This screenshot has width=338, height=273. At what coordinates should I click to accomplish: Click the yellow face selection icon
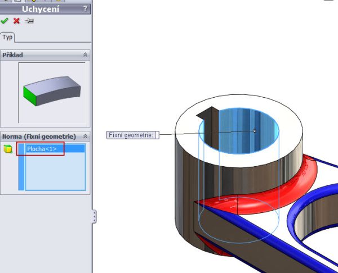click(x=8, y=149)
